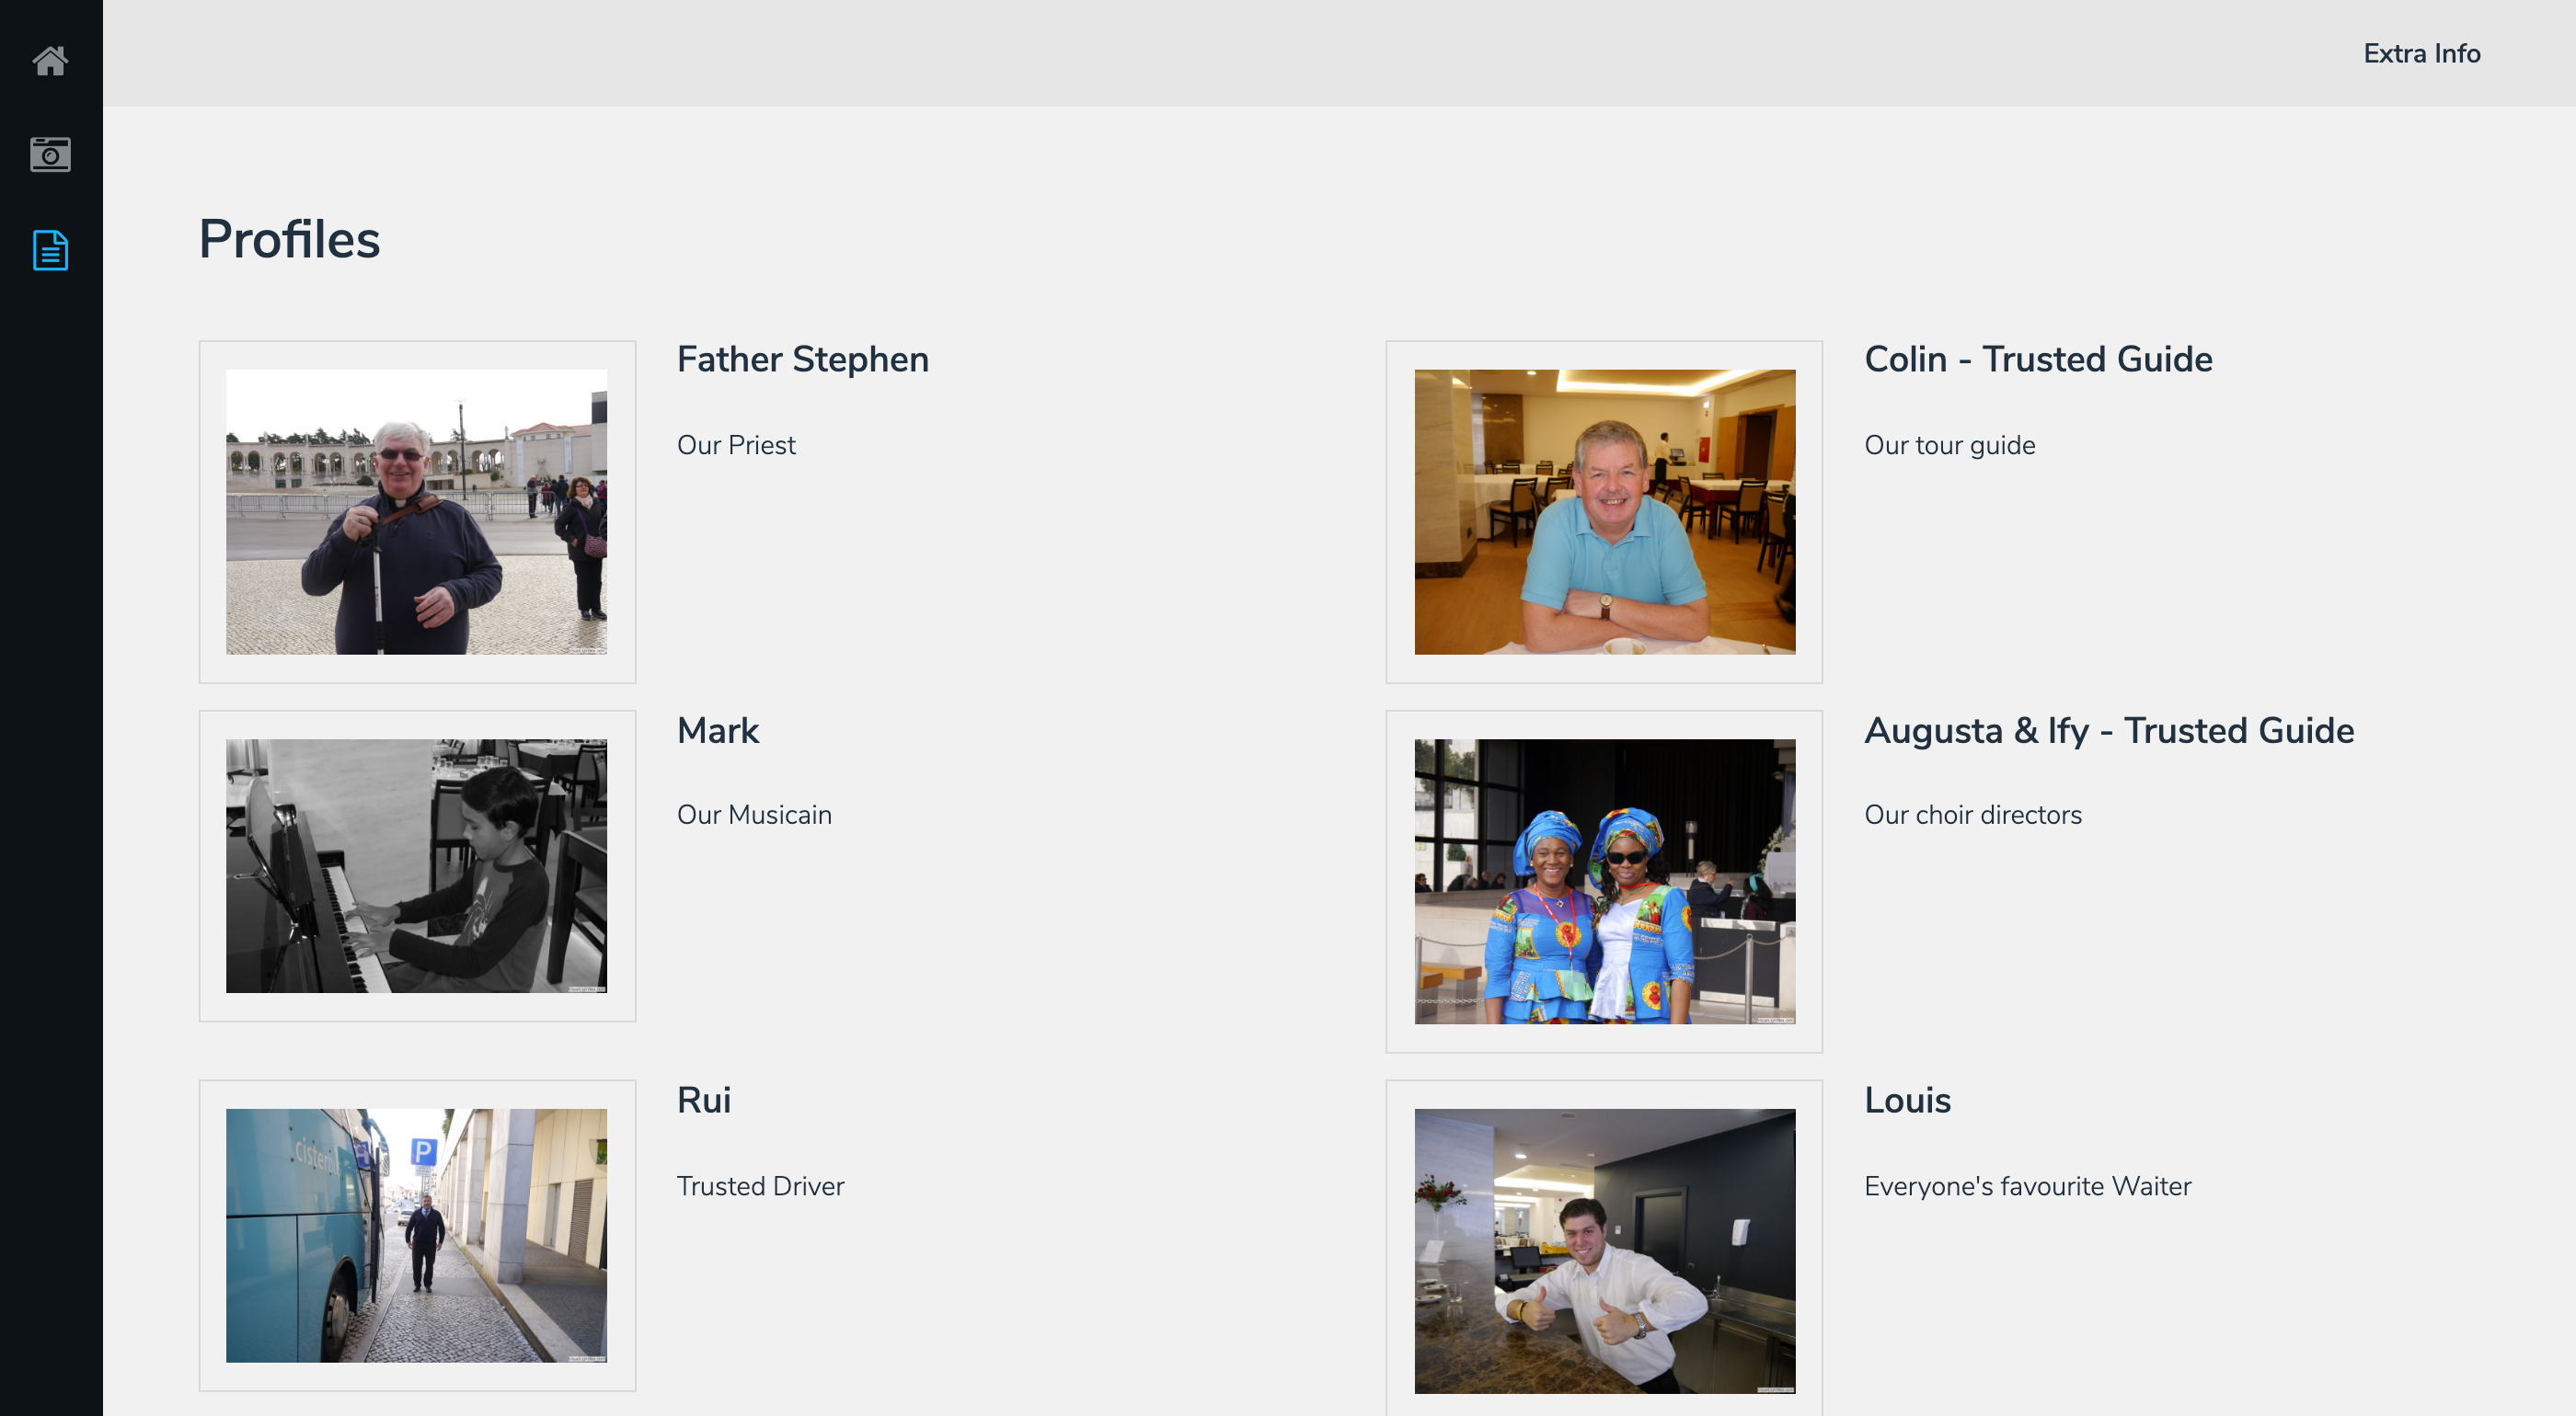Select the Rui profile heading
The width and height of the screenshot is (2576, 1416).
[x=704, y=1101]
